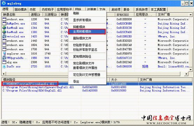Image resolution: width=194 pixels, height=126 pixels.
Task: Open the 启动项 tab
Action: pyautogui.click(x=116, y=9)
